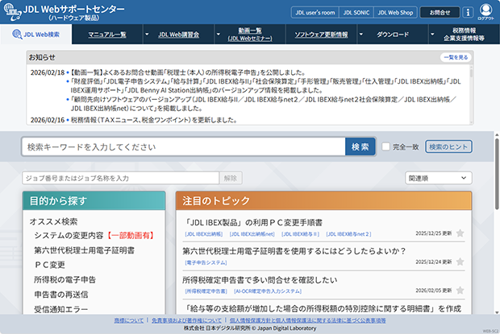Open the JDL Web講習会 menu item
Viewport: 500px width, 334px height.
pos(178,35)
